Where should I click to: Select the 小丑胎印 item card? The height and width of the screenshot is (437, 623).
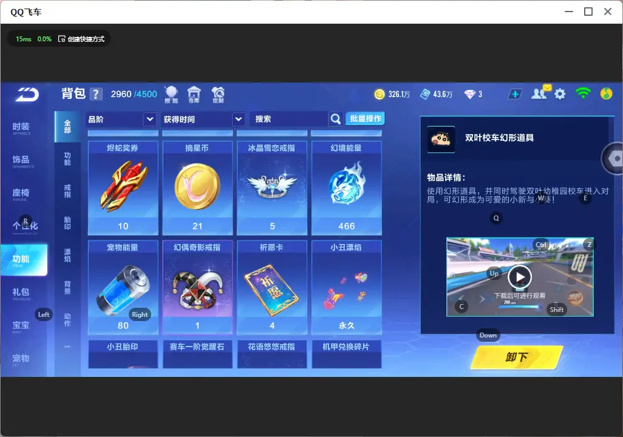123,354
